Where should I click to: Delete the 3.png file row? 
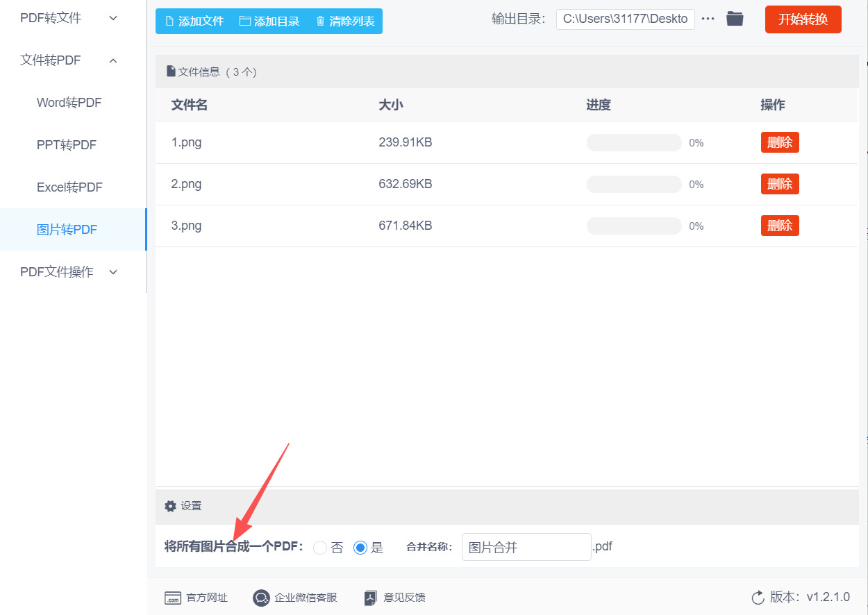(x=780, y=226)
